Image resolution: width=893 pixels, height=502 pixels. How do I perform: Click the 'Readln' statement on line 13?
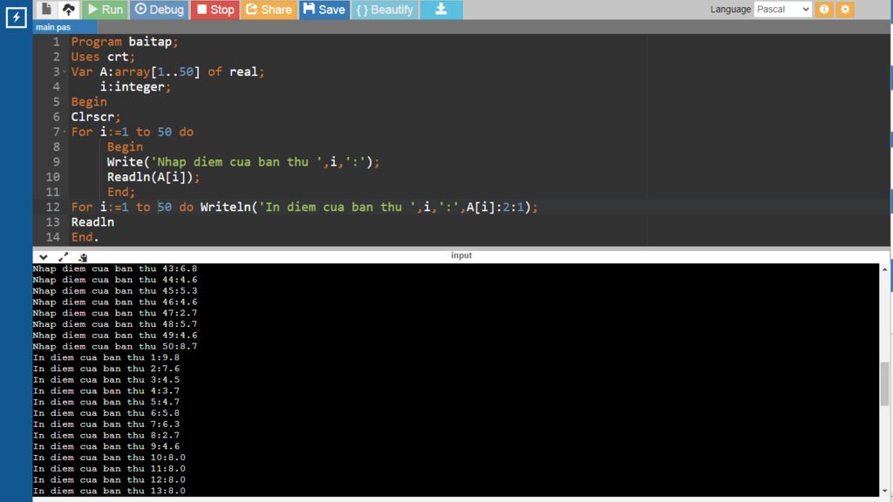(92, 222)
